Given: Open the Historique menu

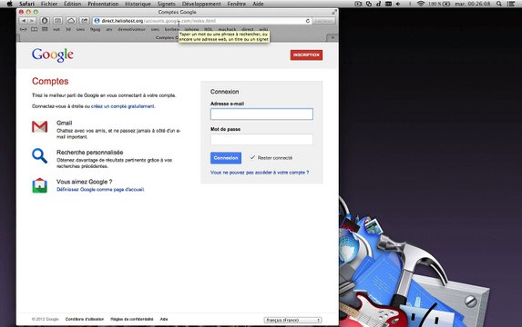Looking at the screenshot, I should [138, 4].
